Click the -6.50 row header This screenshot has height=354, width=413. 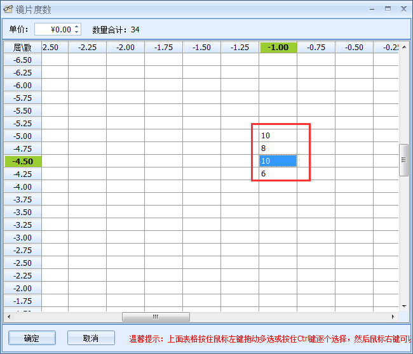click(x=23, y=60)
